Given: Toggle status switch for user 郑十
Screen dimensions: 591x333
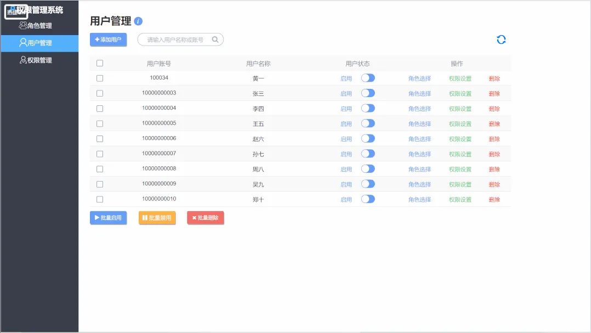Looking at the screenshot, I should 368,199.
